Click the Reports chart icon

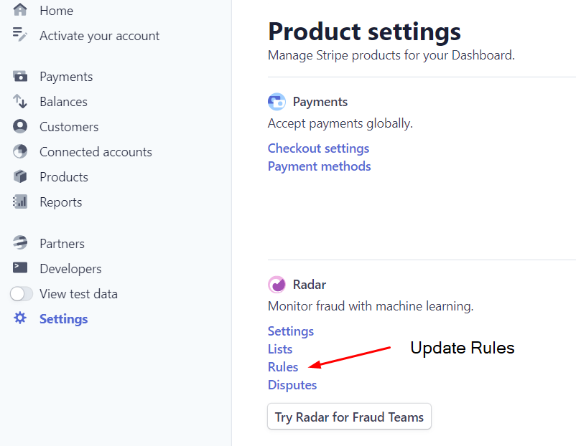coord(20,201)
